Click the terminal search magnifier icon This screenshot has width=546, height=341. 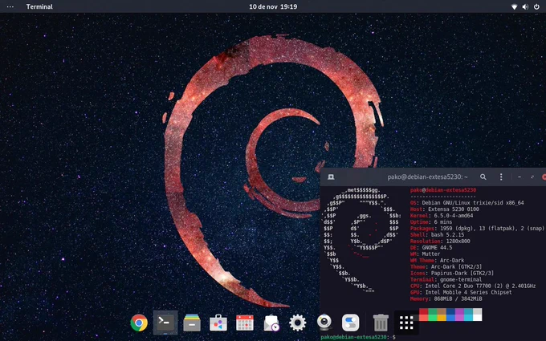coord(483,177)
